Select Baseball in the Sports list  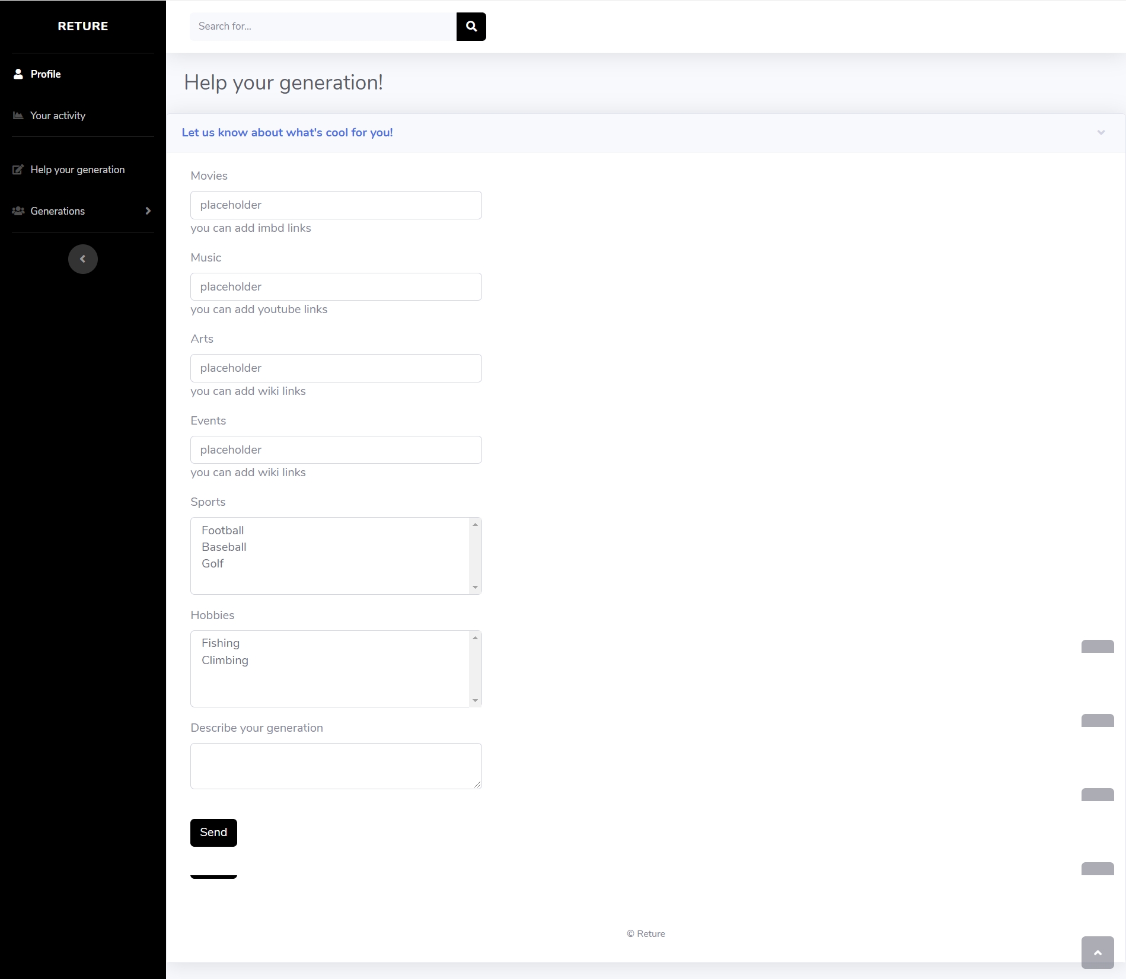(224, 547)
